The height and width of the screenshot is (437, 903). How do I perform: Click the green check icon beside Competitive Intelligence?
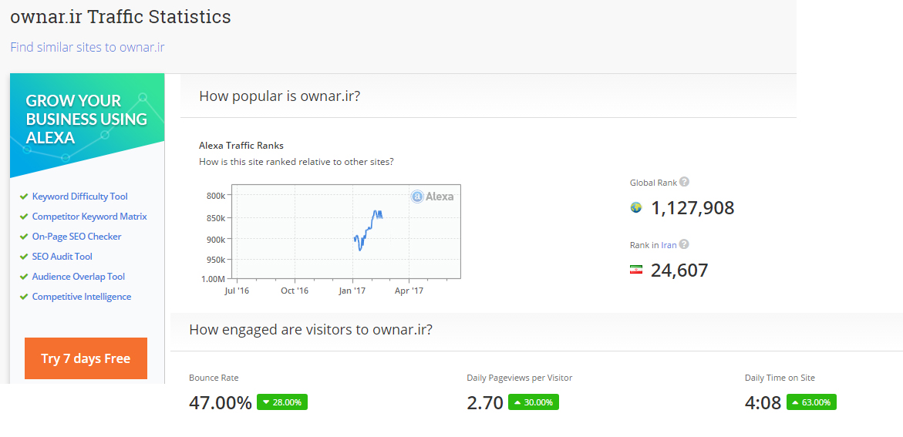(x=24, y=297)
